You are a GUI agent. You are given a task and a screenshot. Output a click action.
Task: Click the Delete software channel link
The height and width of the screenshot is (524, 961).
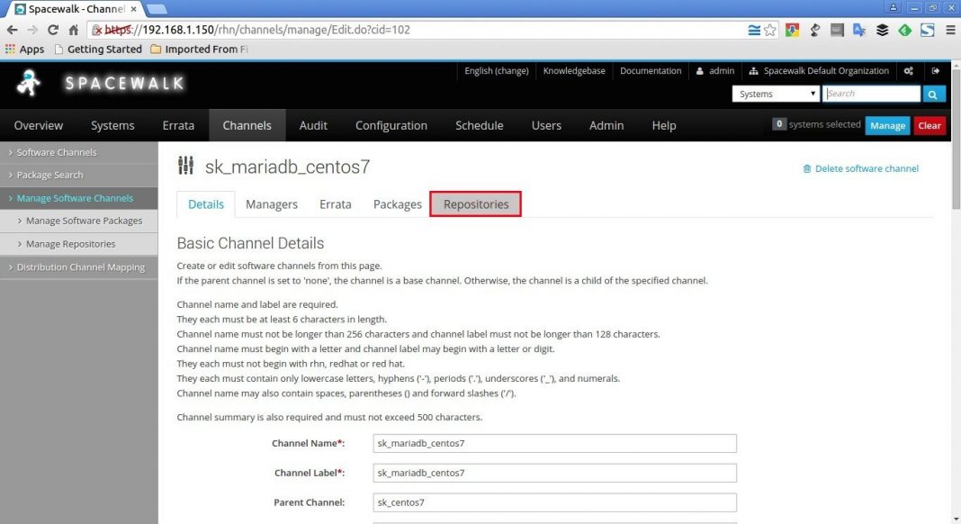(x=865, y=168)
